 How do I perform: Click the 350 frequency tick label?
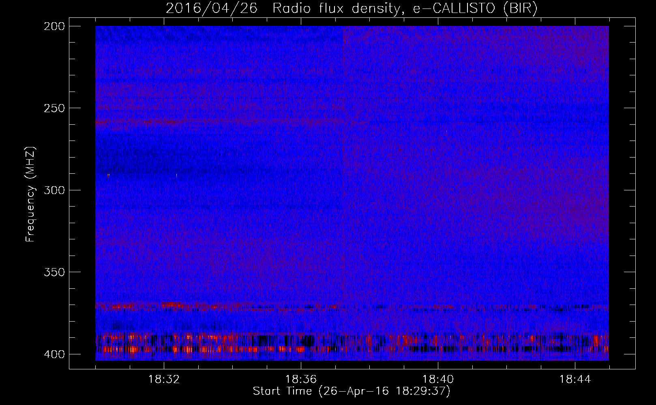point(54,272)
